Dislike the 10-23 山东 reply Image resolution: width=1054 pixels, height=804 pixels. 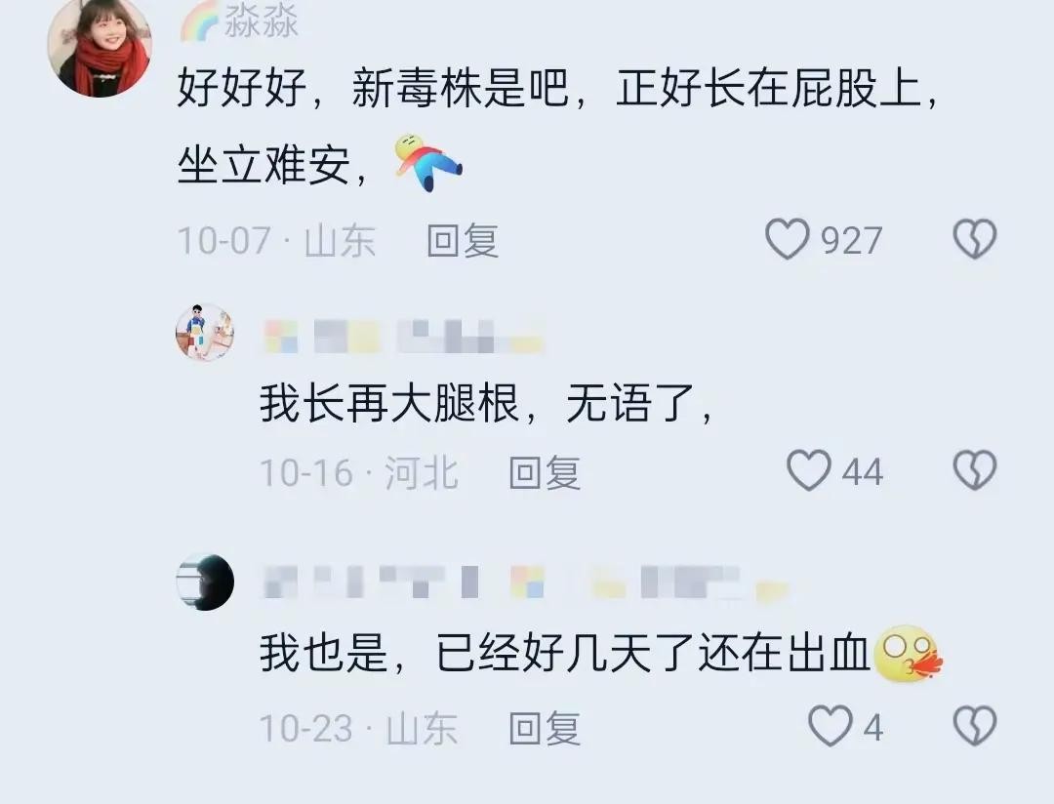[x=975, y=726]
